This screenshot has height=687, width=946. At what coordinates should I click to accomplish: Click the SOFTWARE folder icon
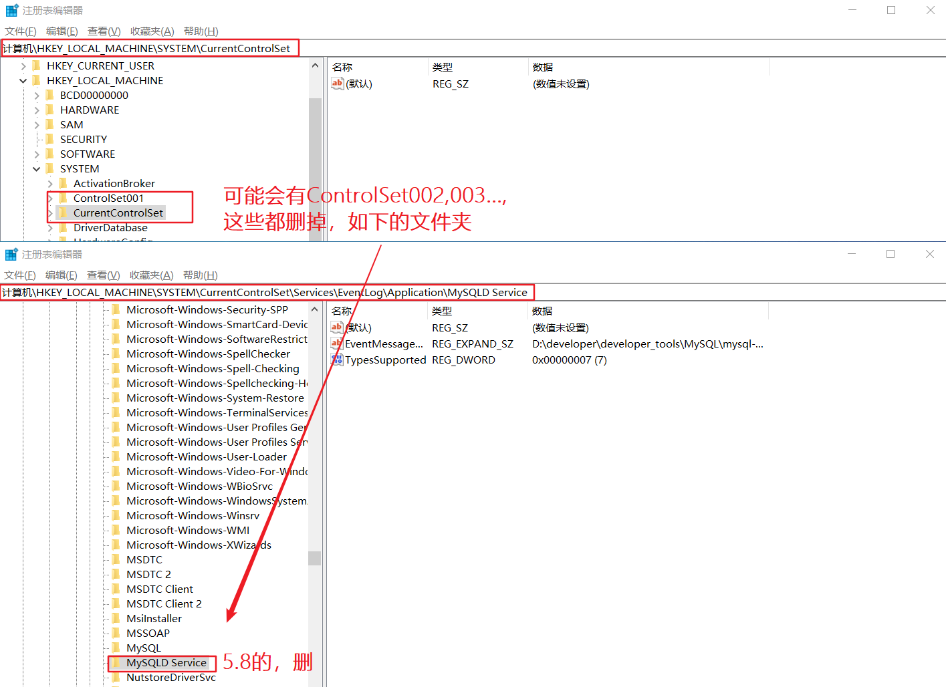click(49, 154)
